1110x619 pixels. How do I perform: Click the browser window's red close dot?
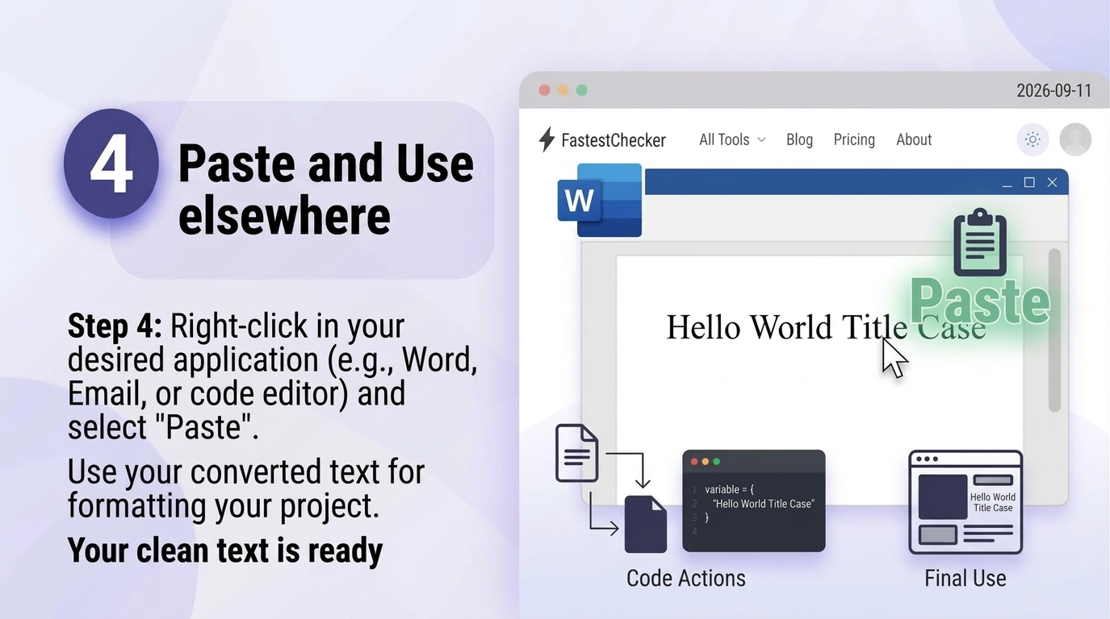544,90
